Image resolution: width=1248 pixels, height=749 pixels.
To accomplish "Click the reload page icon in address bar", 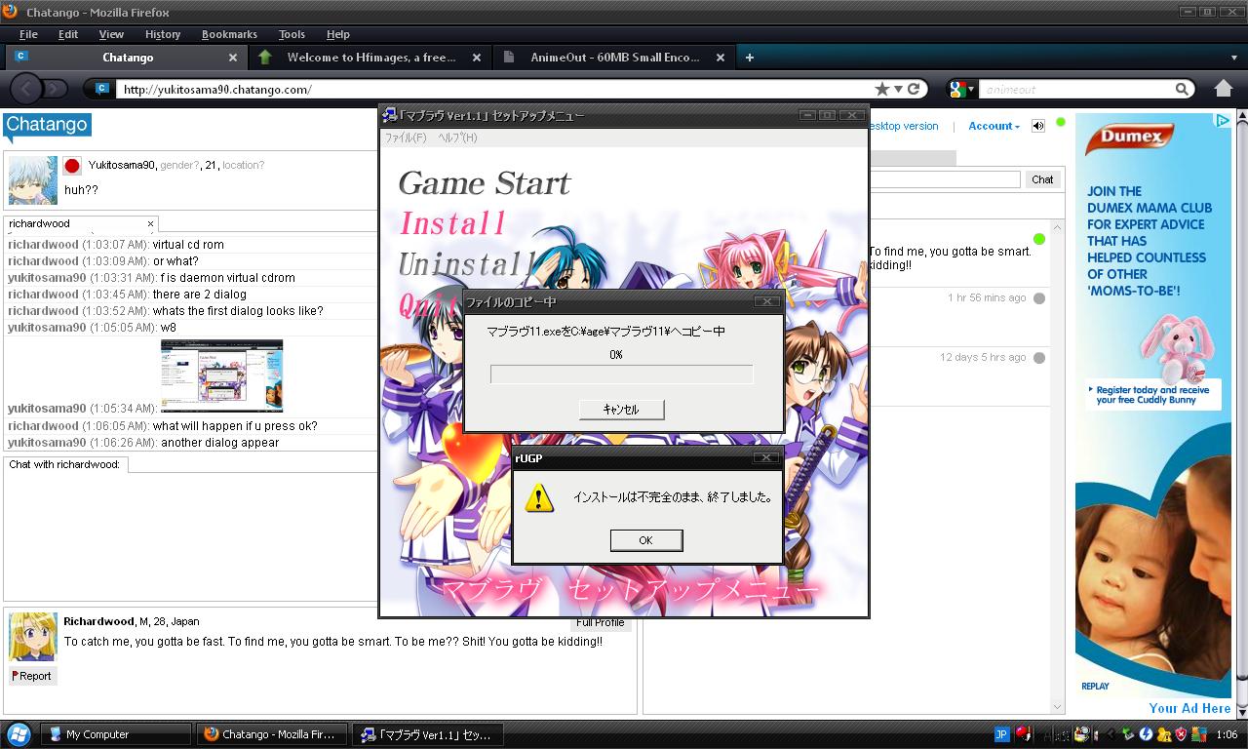I will tap(914, 89).
